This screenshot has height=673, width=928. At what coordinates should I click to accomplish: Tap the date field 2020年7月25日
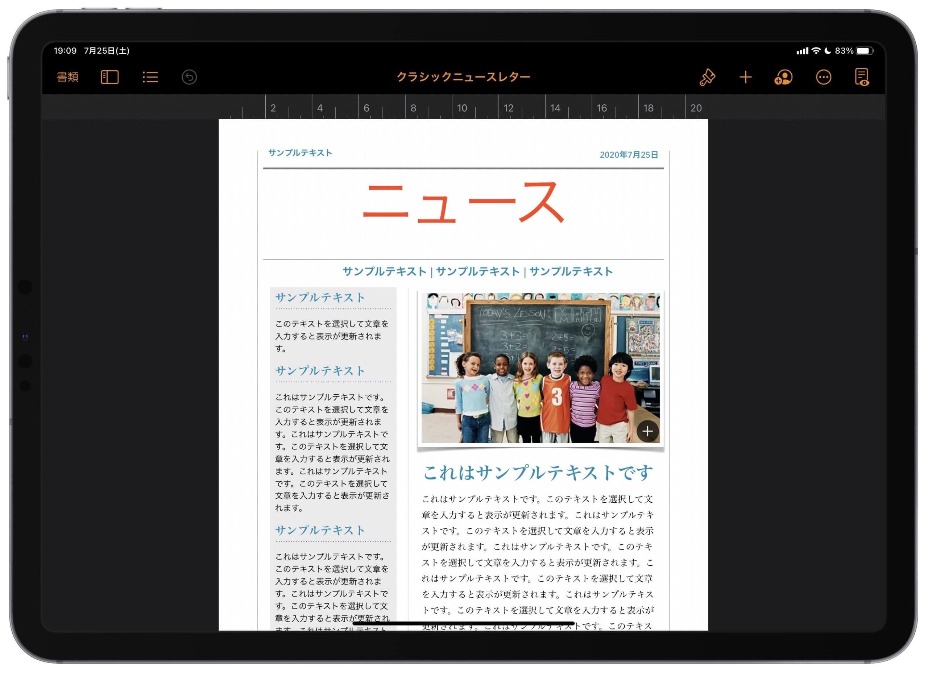tap(629, 155)
